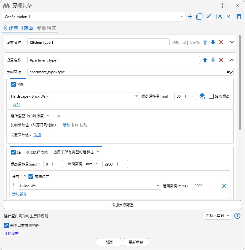Open the 门朝出口时 rule dropdown

click(x=217, y=216)
